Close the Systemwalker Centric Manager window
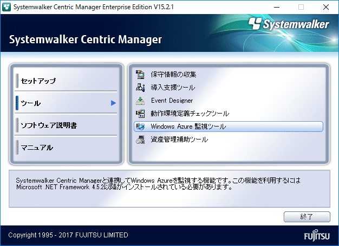339x246 pixels. point(326,7)
